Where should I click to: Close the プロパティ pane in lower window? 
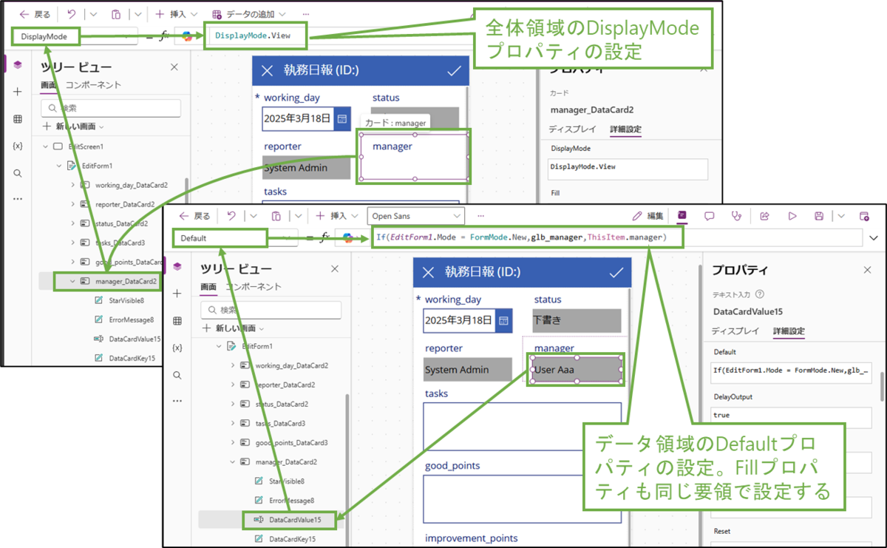[868, 270]
